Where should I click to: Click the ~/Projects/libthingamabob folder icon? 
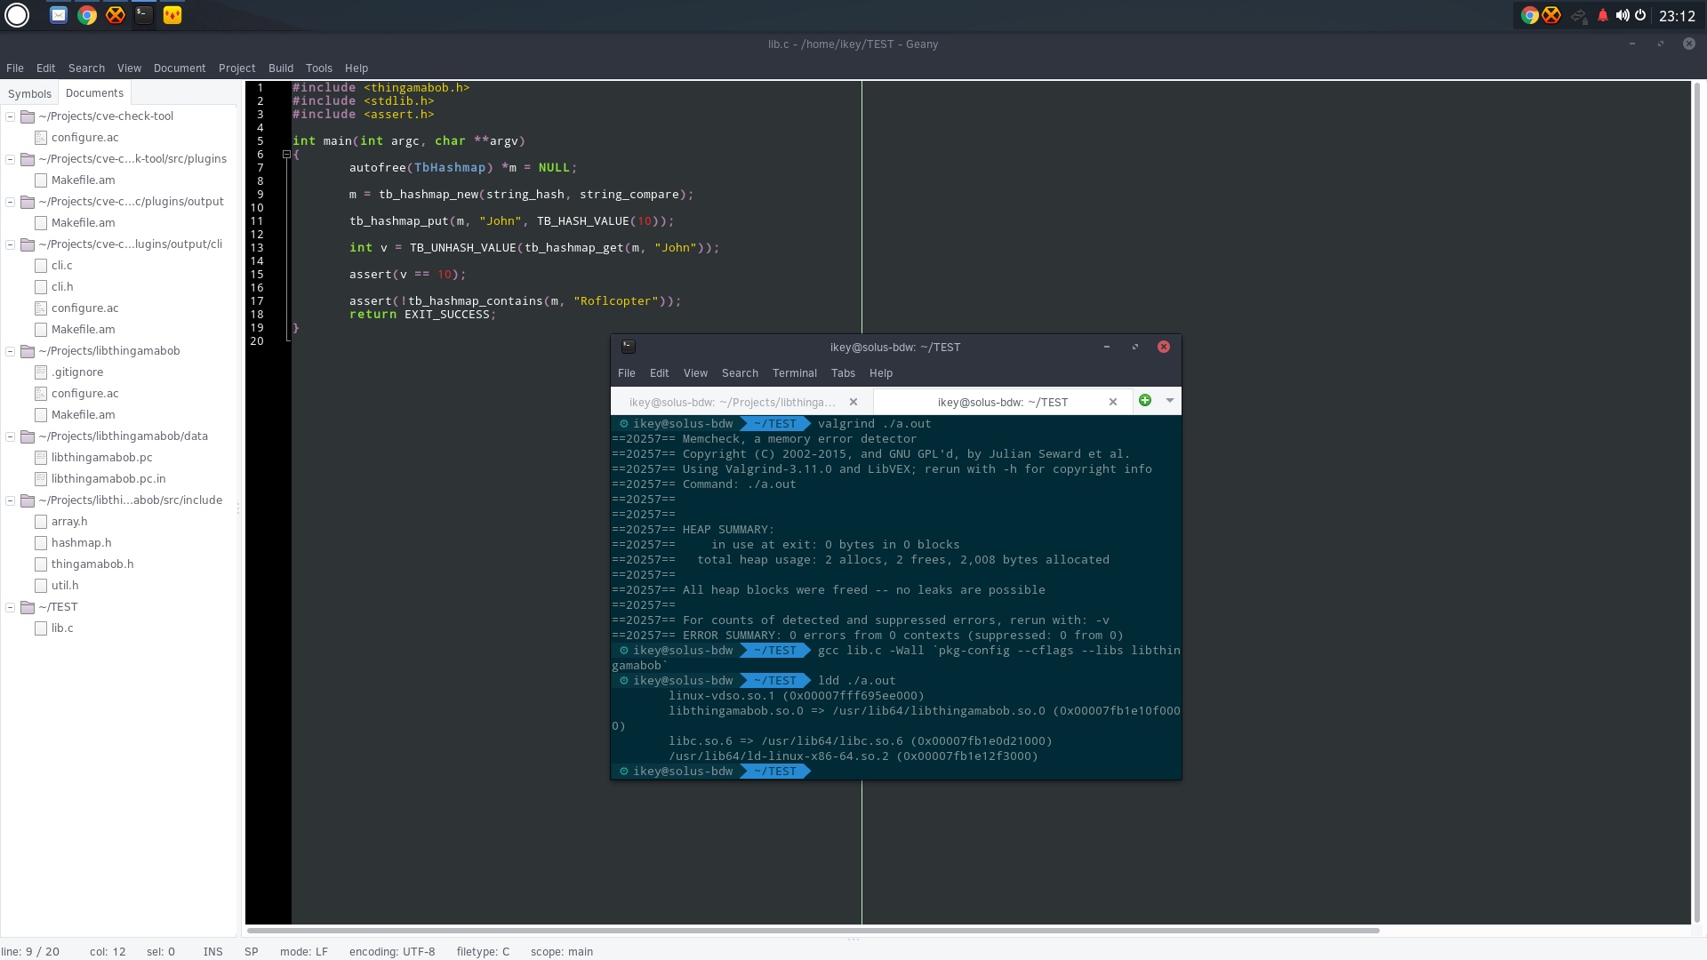click(28, 351)
